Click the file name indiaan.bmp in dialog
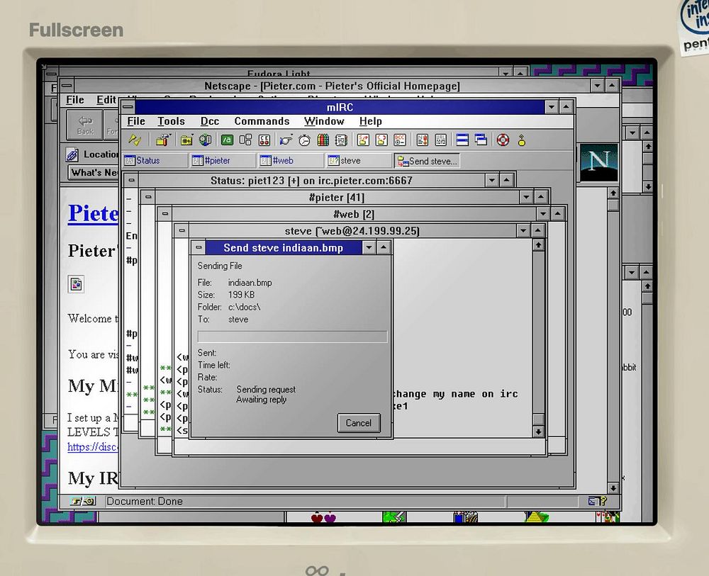Screen dimensions: 709x576 (x=250, y=283)
